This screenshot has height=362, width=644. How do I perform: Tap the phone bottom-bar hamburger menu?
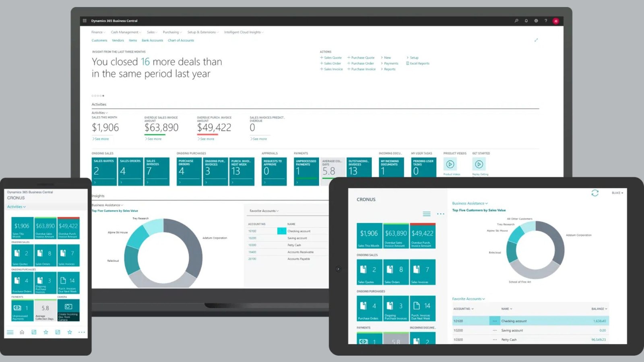[10, 332]
